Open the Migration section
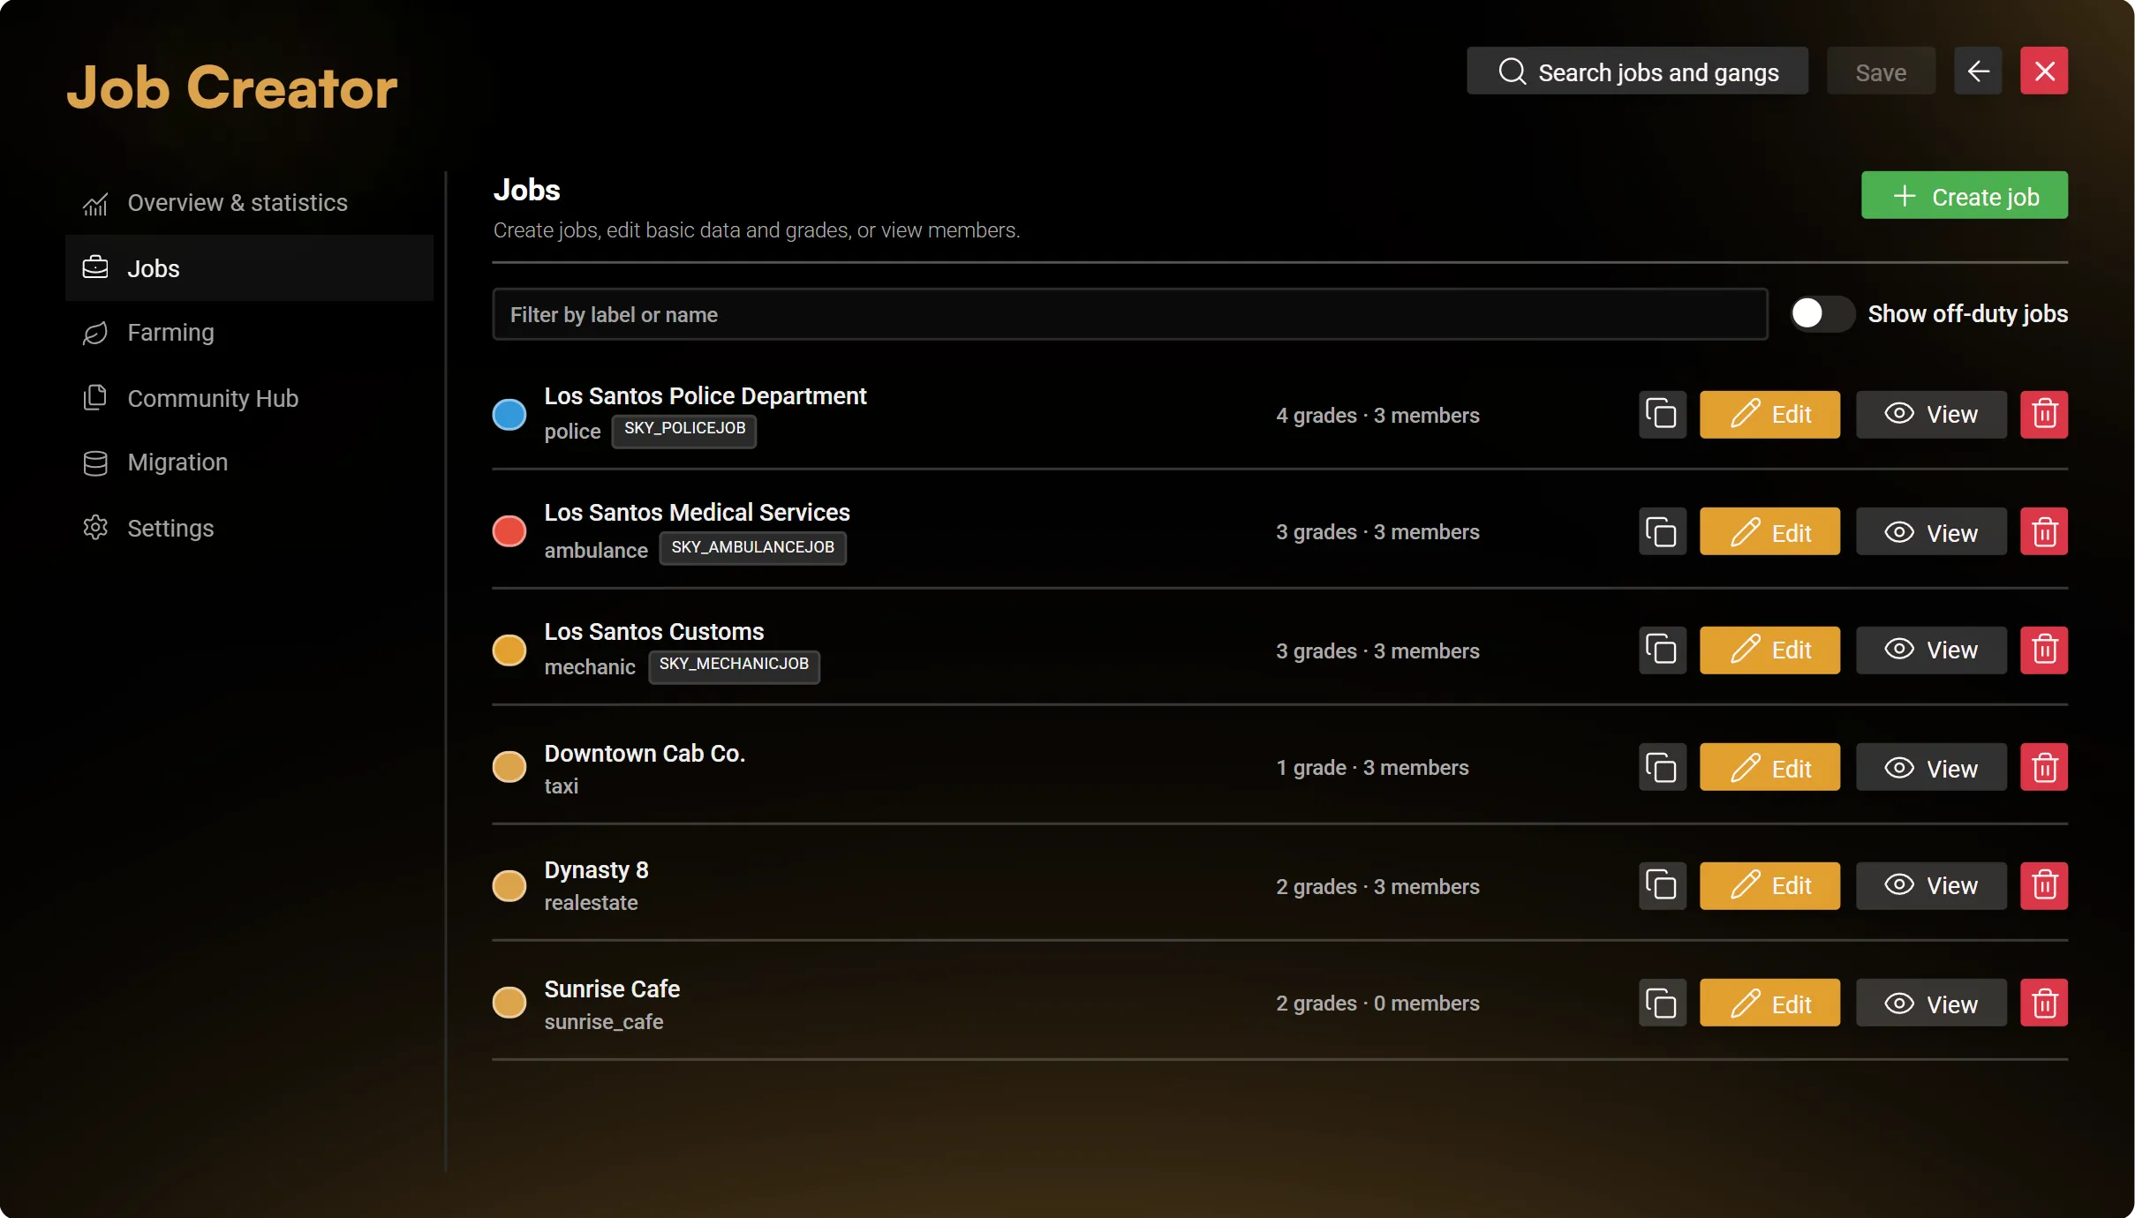 (x=249, y=462)
